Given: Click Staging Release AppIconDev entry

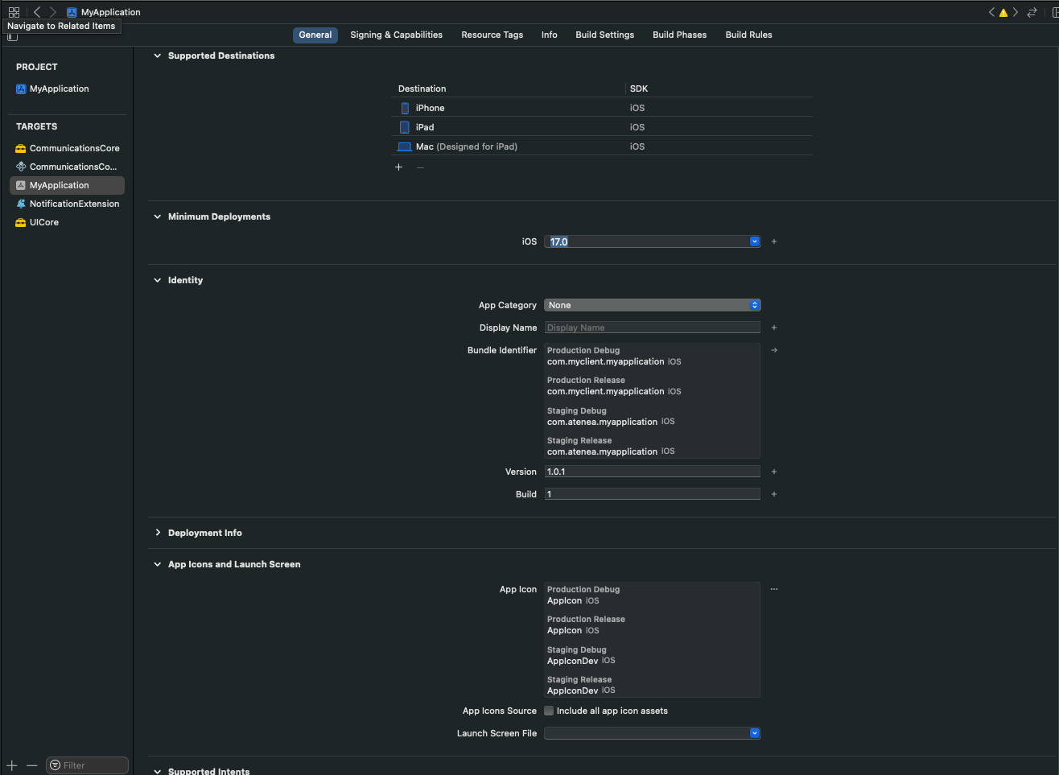Looking at the screenshot, I should tap(573, 690).
